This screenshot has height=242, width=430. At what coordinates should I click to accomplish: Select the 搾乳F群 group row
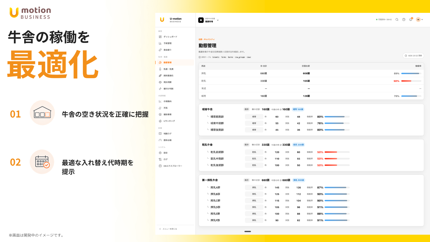coord(276,220)
